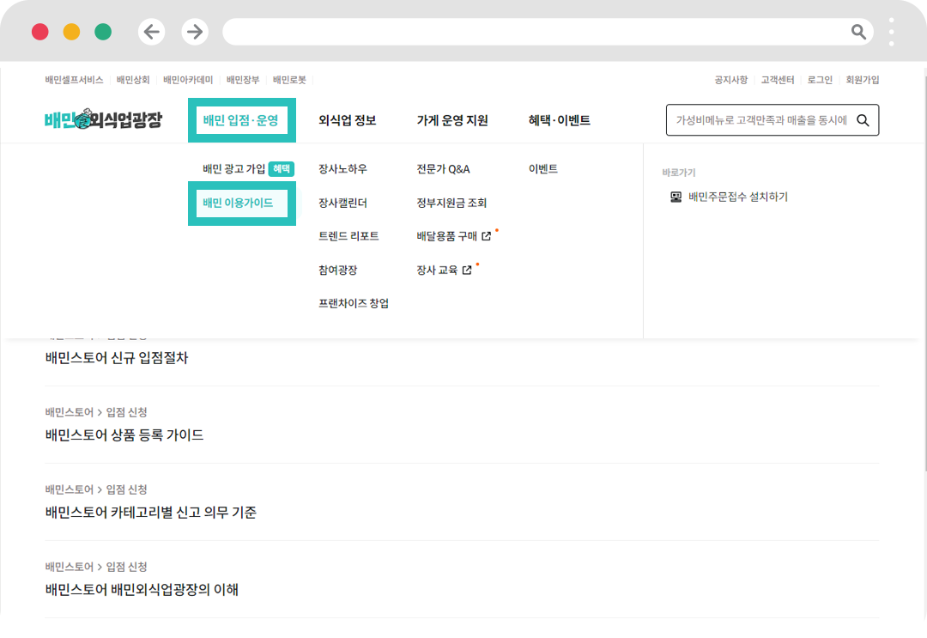Click breadcrumb above 상품 등록 가이드 article
Viewport: 927px width, 638px height.
(96, 413)
